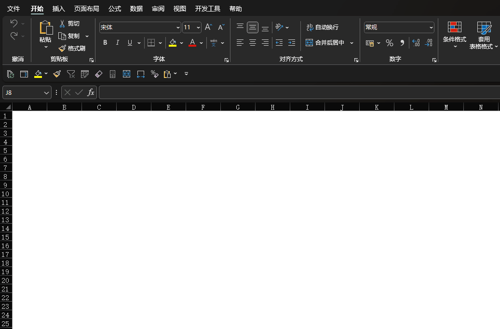The height and width of the screenshot is (329, 500).
Task: Expand the Name Box dropdown arrow
Action: coord(47,92)
